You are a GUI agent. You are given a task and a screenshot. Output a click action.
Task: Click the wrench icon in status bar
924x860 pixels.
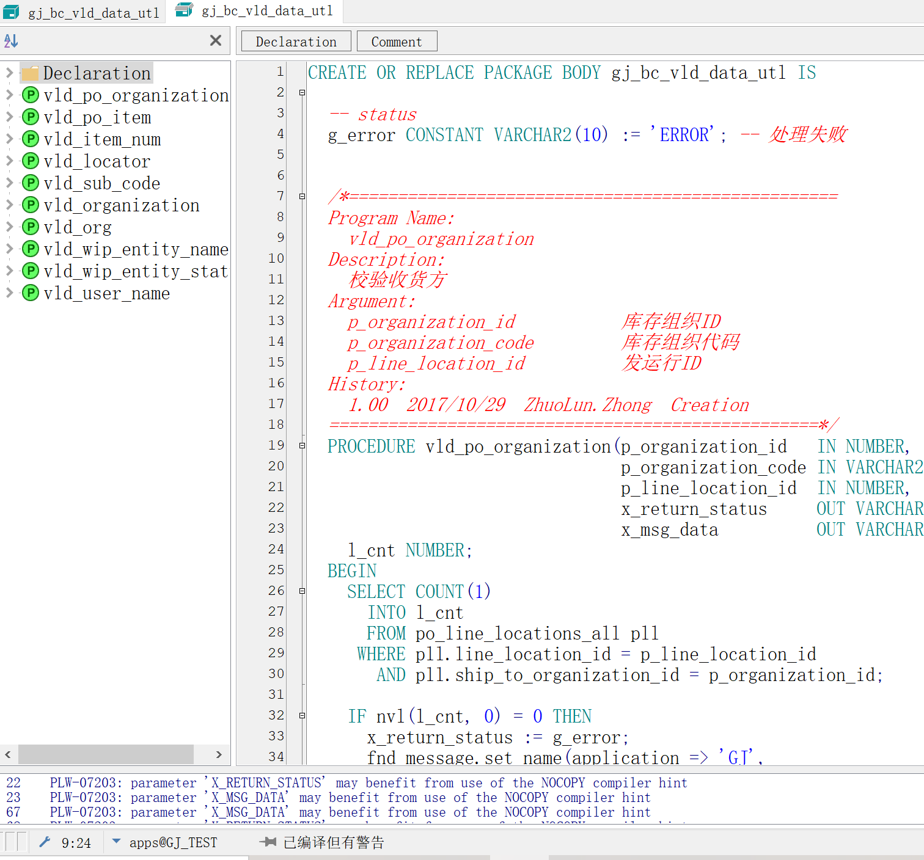(x=45, y=842)
